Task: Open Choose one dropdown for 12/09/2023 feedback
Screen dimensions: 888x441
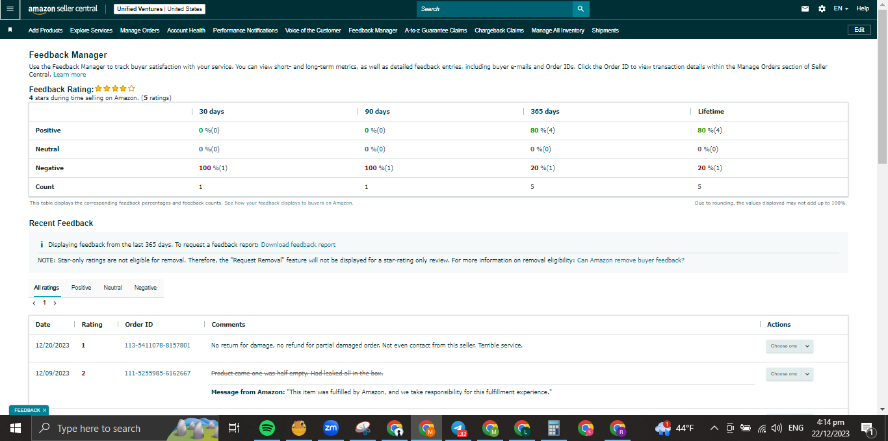Action: tap(789, 374)
